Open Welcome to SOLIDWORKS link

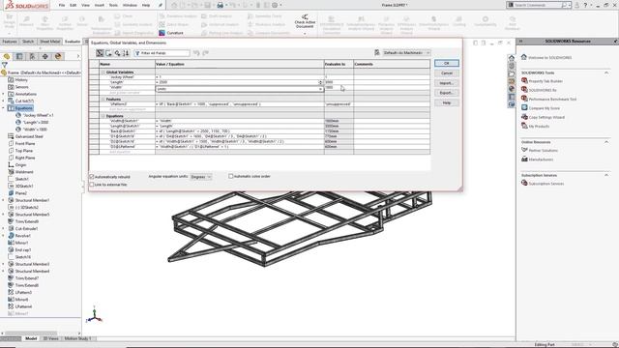click(549, 58)
